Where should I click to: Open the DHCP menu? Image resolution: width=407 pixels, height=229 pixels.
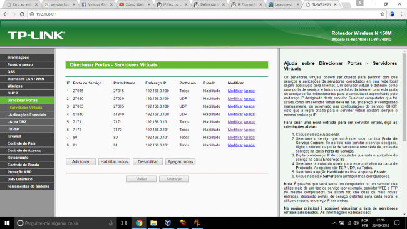tap(28, 93)
